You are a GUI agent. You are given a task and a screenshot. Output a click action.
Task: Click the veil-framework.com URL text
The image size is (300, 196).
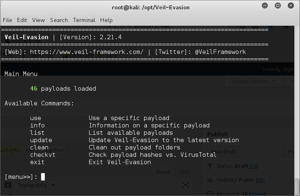tap(87, 52)
